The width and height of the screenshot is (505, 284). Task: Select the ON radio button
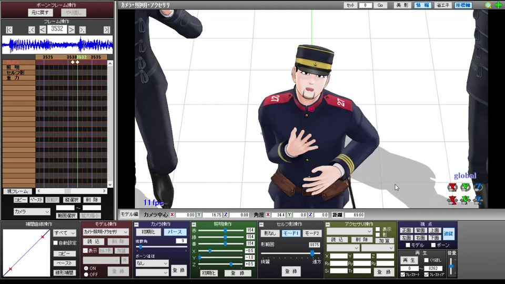86,268
